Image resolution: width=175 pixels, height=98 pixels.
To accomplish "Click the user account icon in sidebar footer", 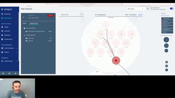I will 15,73.
